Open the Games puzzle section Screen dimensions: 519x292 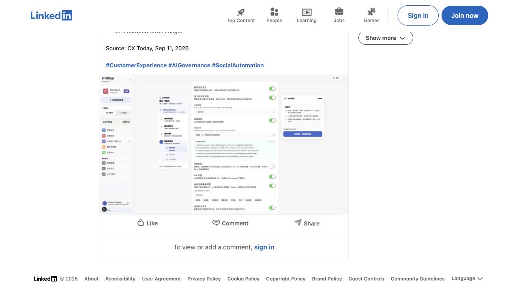[x=371, y=15]
